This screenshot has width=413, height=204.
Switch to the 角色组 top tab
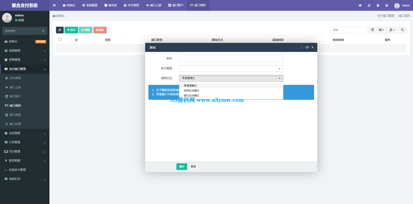pyautogui.click(x=111, y=5)
